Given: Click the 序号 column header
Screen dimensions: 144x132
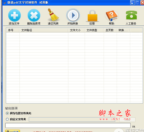Looking at the screenshot, I should [13, 30].
